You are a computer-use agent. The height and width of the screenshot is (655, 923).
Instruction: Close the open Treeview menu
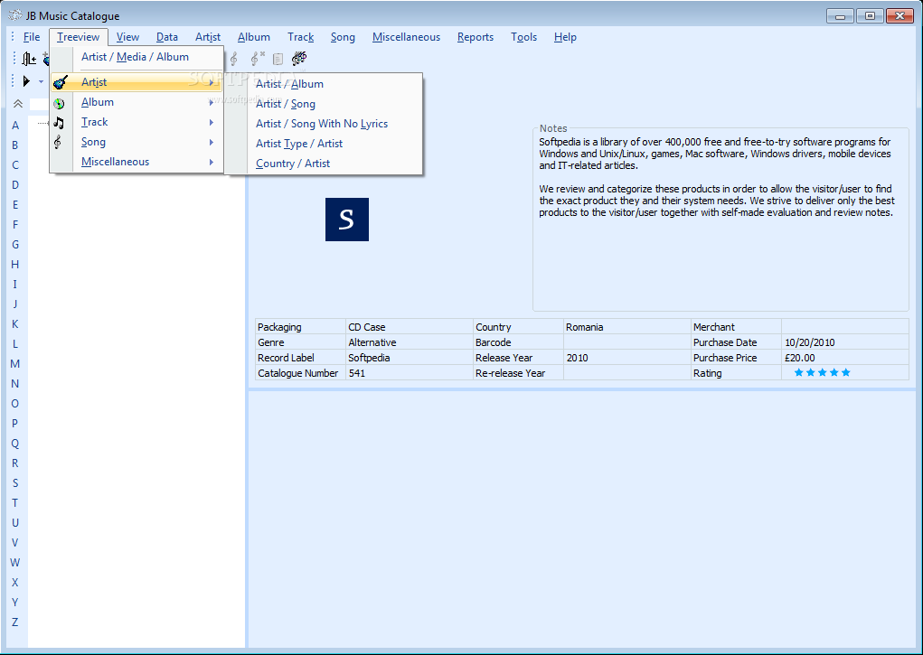(79, 37)
